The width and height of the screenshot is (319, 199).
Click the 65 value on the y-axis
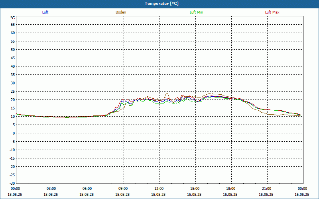tap(13, 25)
